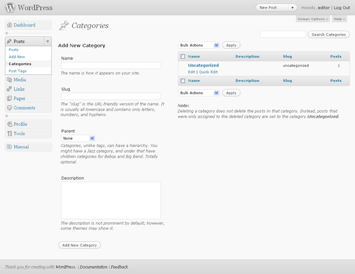Click the Comments bubble icon
355x274 pixels.
[x=9, y=108]
